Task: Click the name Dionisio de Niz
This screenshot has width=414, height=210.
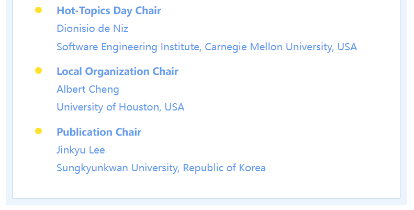Action: click(93, 28)
